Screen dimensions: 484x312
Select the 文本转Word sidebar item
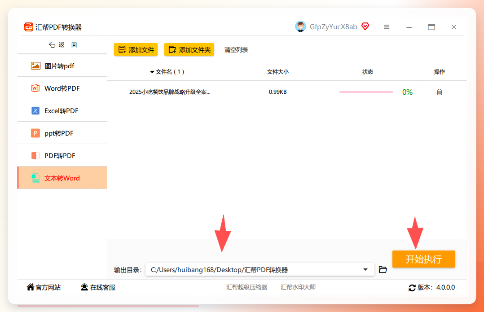(62, 178)
